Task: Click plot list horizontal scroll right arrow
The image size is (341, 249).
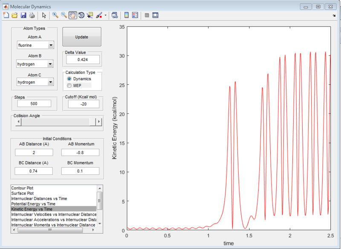Action: point(93,230)
